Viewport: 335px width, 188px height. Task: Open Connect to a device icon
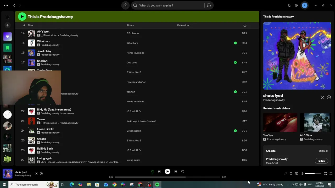point(297,174)
